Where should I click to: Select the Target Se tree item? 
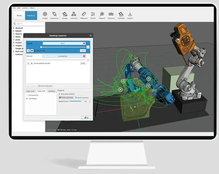pos(19,48)
